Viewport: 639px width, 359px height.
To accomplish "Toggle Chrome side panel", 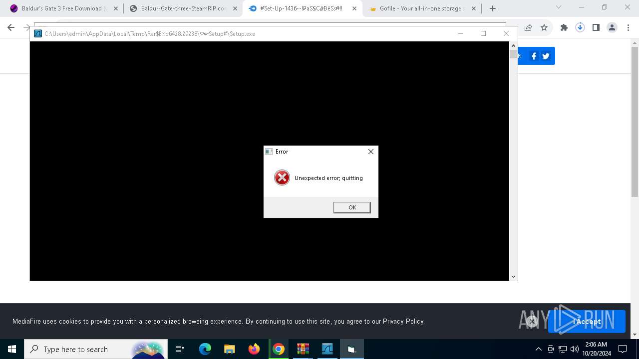I will [x=596, y=28].
